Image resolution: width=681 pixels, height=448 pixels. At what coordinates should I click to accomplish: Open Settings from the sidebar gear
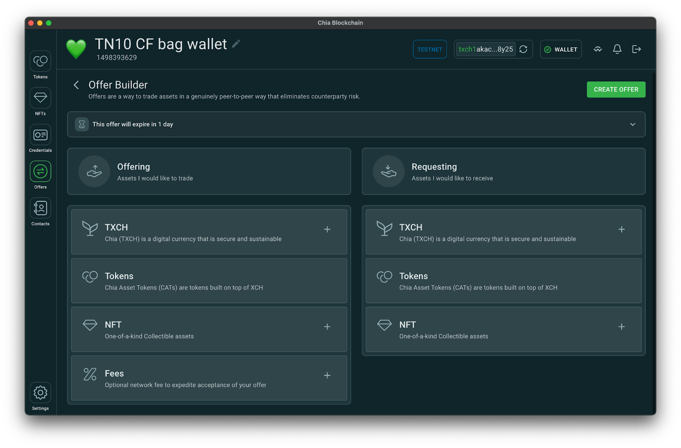click(x=40, y=393)
